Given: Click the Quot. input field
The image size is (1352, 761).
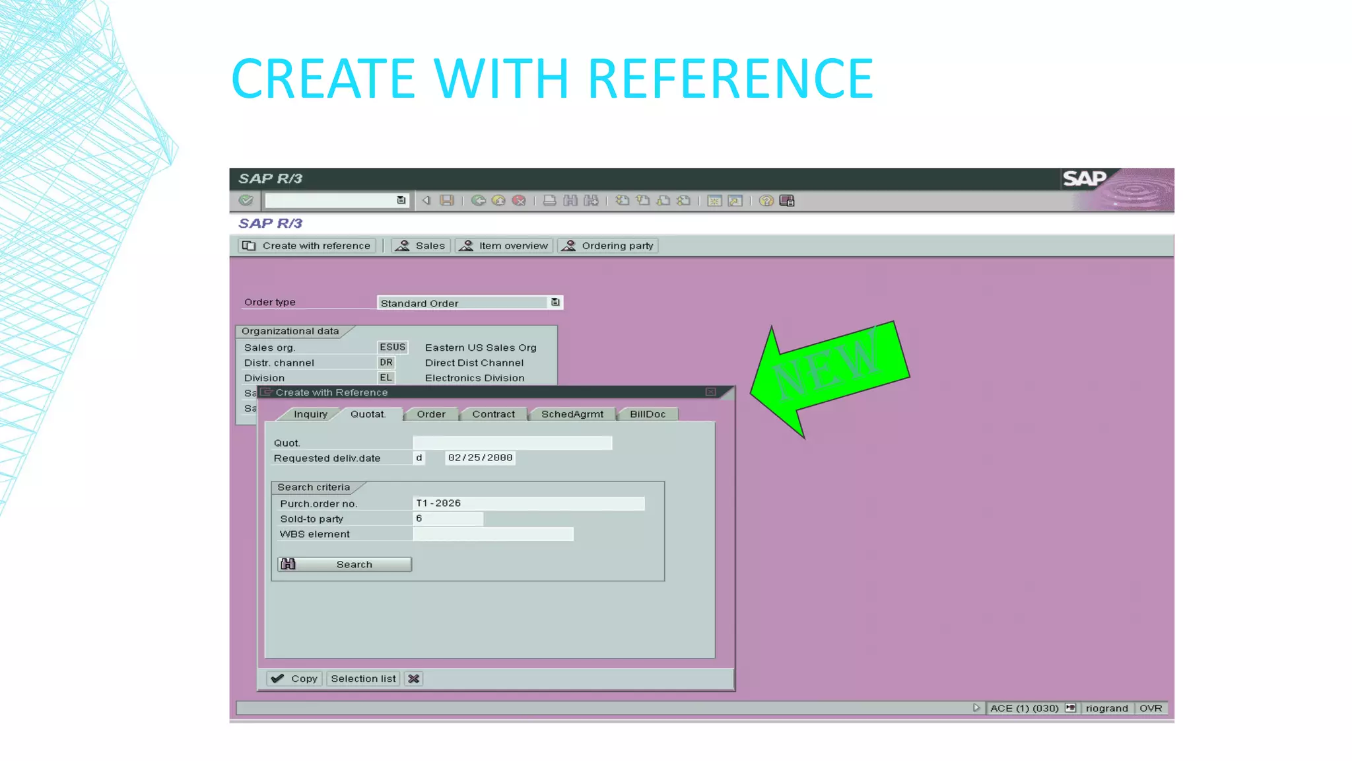Looking at the screenshot, I should click(512, 443).
